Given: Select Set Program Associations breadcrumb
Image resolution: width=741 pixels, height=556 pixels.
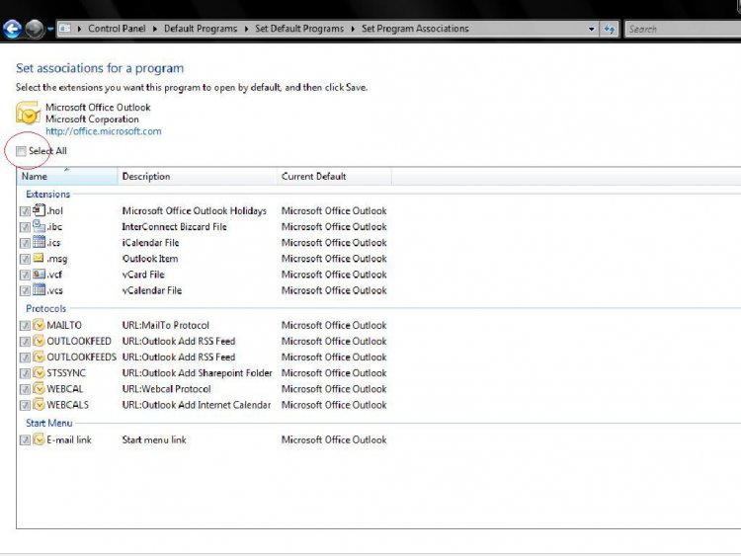Looking at the screenshot, I should coord(415,29).
